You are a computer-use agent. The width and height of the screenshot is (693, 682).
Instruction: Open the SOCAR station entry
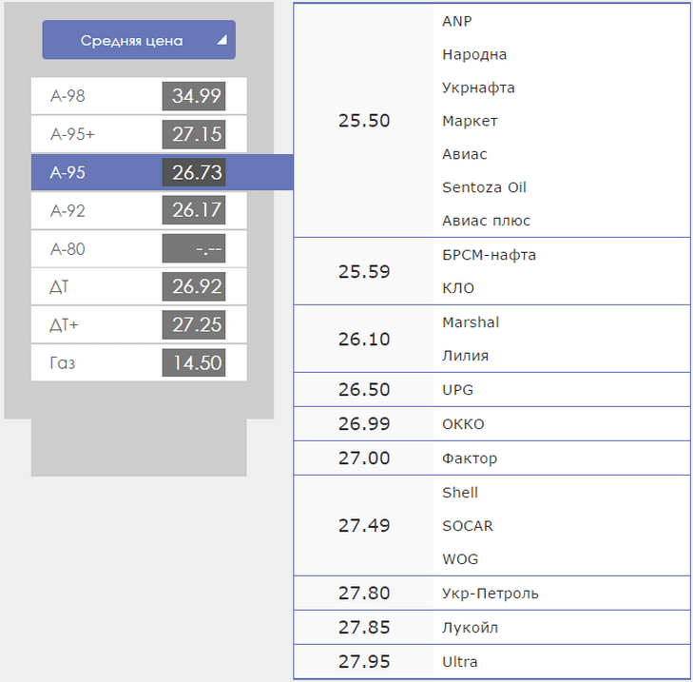[467, 526]
